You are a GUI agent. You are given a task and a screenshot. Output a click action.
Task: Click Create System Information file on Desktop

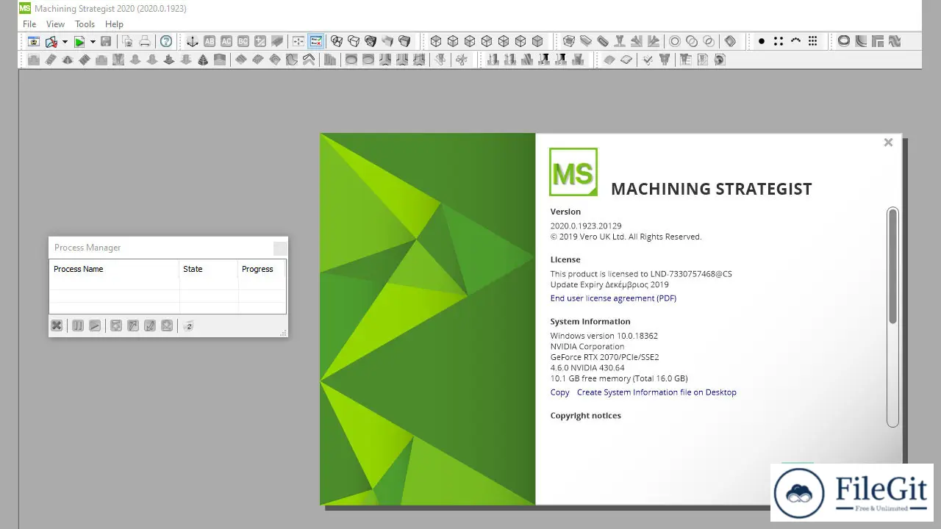click(656, 392)
